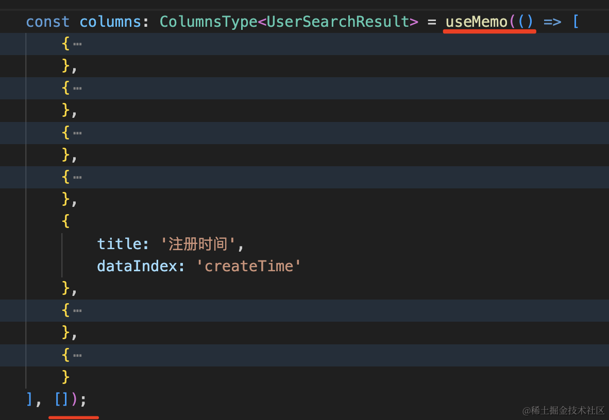Screen dimensions: 609x420
Task: Click the dataIndex property key
Action: [137, 266]
